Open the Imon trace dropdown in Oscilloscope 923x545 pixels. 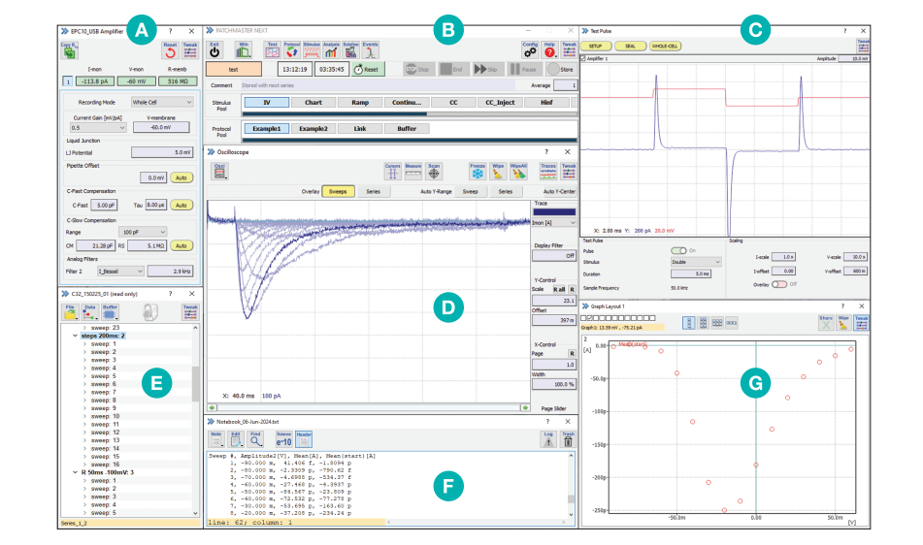click(554, 223)
